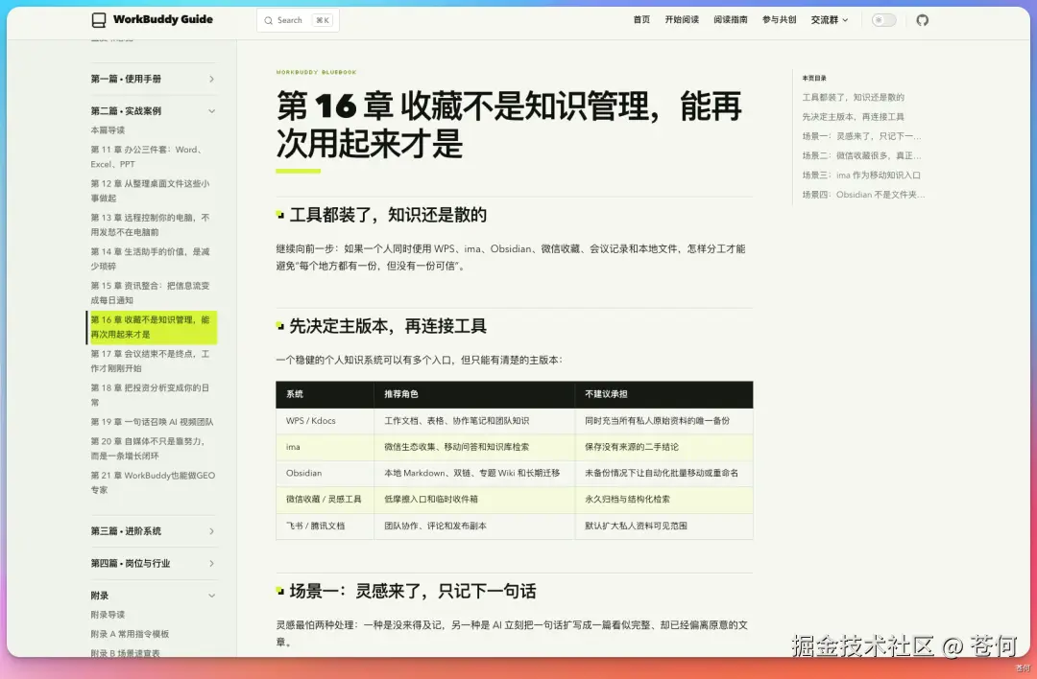Image resolution: width=1037 pixels, height=679 pixels.
Task: Expand the 第三篇 · 进阶系统 section
Action: [x=154, y=531]
